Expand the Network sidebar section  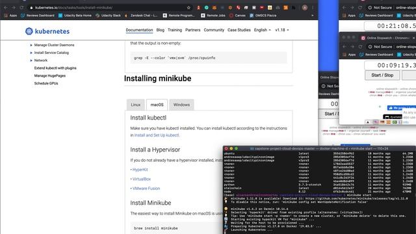pos(31,60)
